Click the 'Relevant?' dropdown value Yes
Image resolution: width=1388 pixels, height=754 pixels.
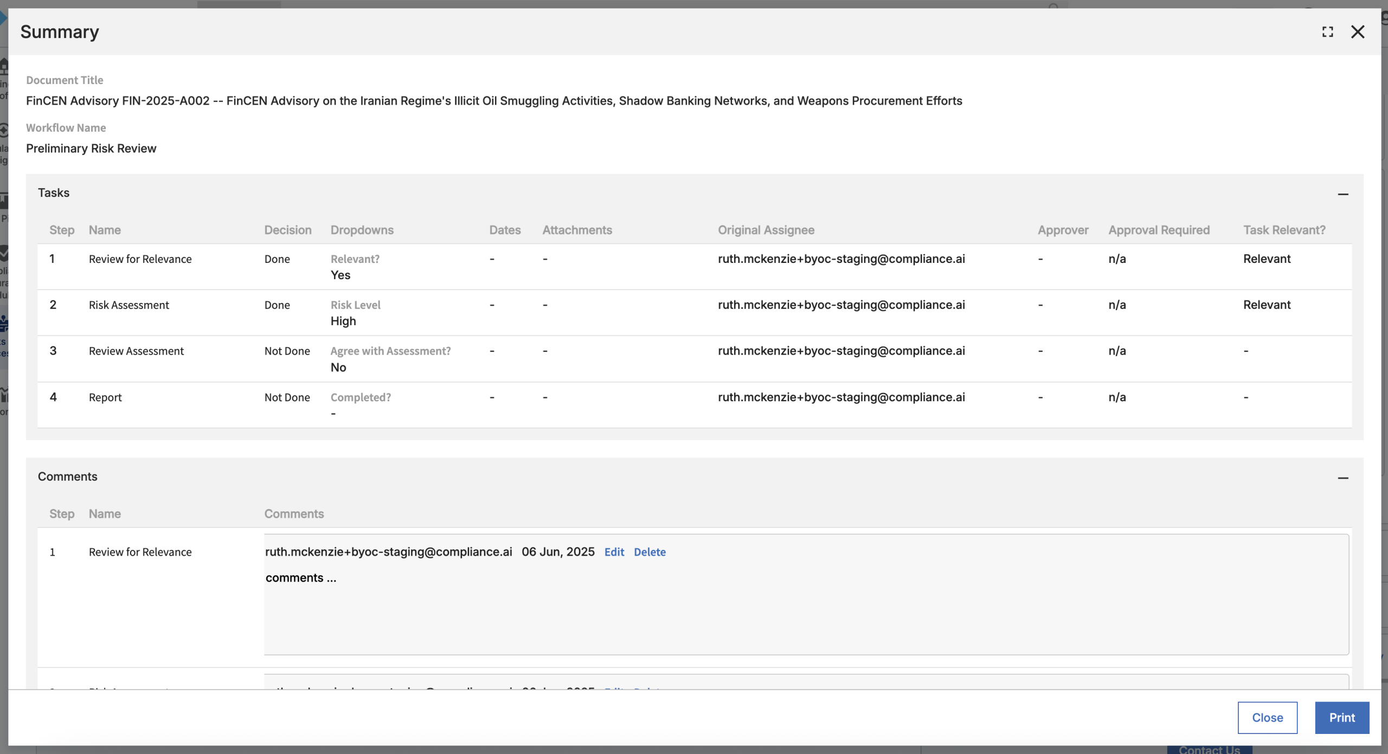pos(340,275)
